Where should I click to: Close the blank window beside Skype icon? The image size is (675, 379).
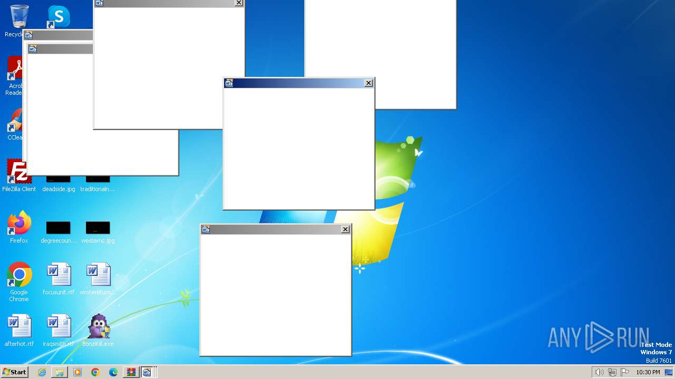pyautogui.click(x=239, y=3)
